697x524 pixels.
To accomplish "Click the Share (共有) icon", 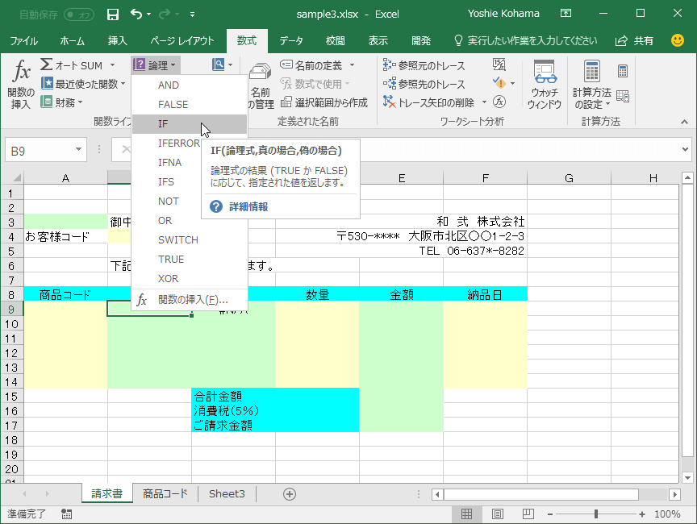I will point(621,41).
